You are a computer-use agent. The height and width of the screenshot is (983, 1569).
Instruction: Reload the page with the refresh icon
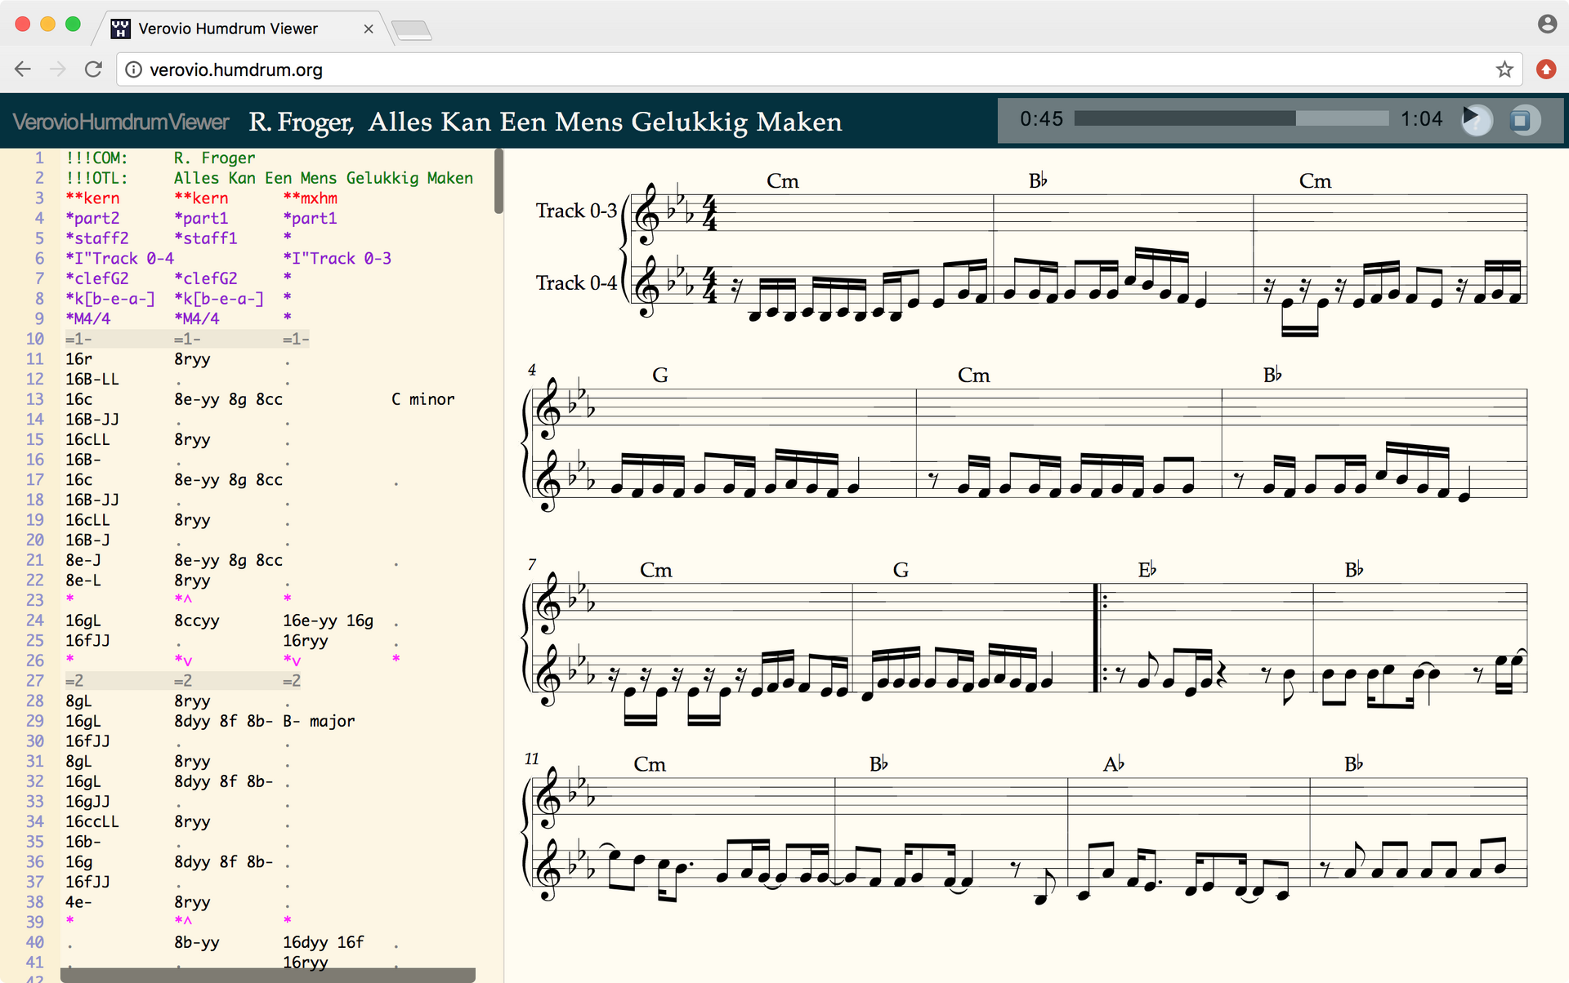point(93,69)
